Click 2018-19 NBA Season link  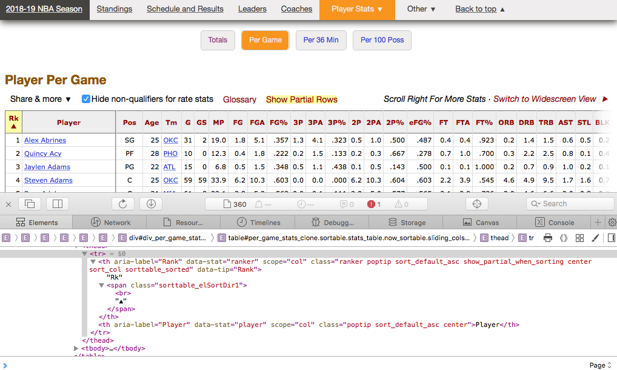click(44, 9)
